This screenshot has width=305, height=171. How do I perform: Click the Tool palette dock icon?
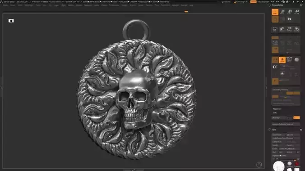click(x=301, y=130)
